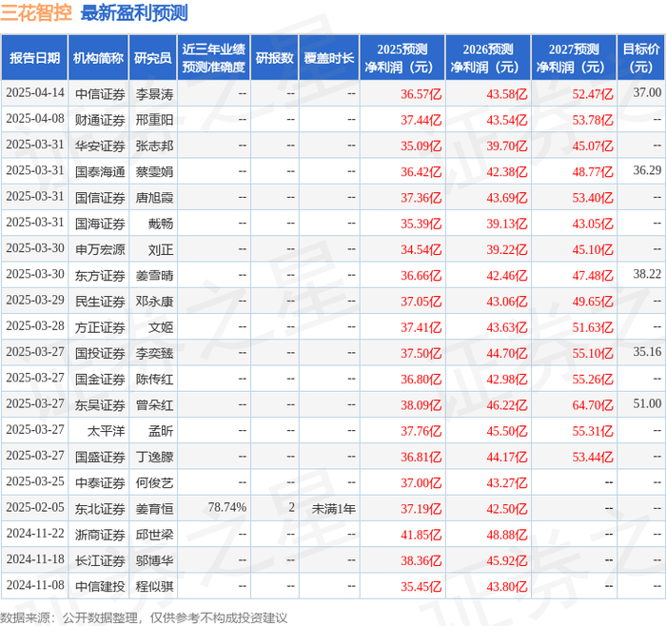The width and height of the screenshot is (666, 626).
Task: Click institution 东吴证券
Action: coord(100,405)
